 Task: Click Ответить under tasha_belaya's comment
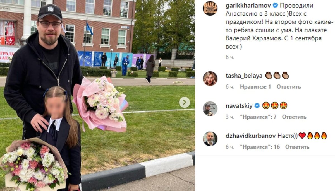289,87
